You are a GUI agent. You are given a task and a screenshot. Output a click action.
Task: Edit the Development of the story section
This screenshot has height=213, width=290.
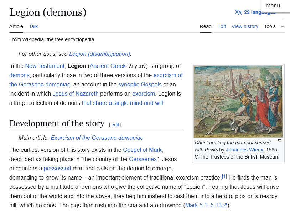pyautogui.click(x=115, y=125)
